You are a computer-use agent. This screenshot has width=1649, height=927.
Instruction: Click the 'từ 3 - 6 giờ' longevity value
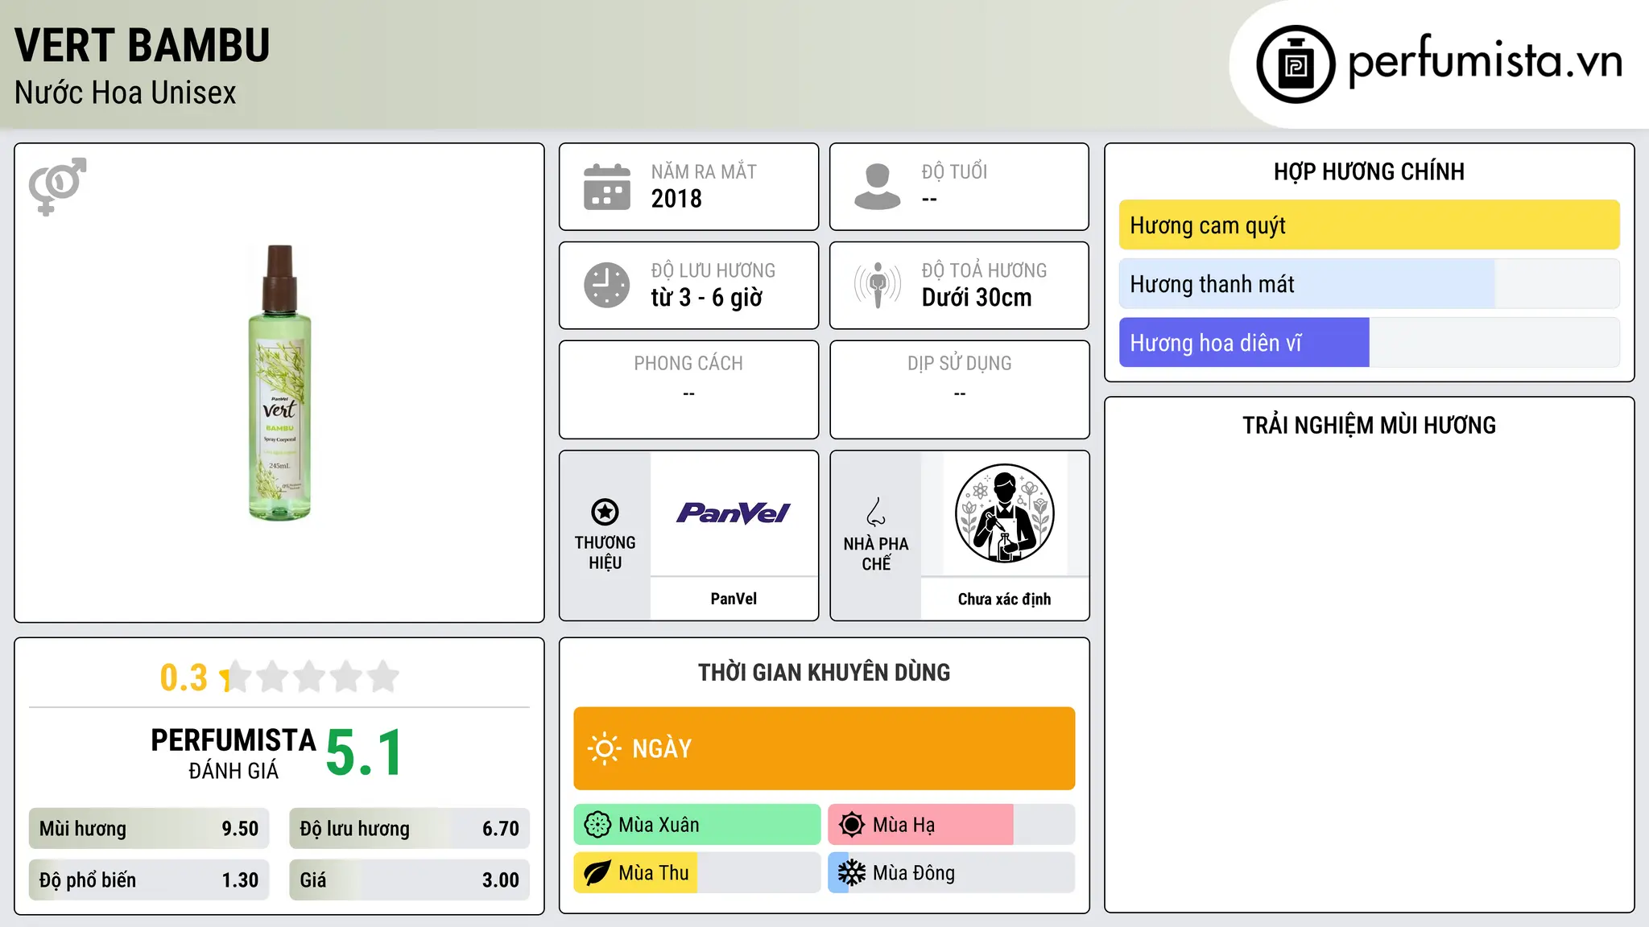point(706,298)
